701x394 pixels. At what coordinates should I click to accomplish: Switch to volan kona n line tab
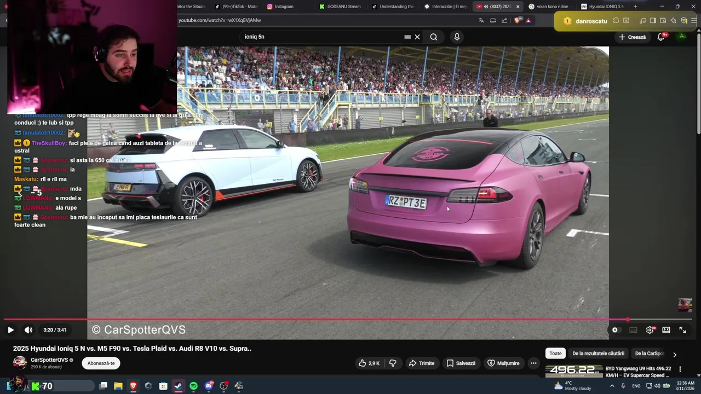tap(550, 7)
